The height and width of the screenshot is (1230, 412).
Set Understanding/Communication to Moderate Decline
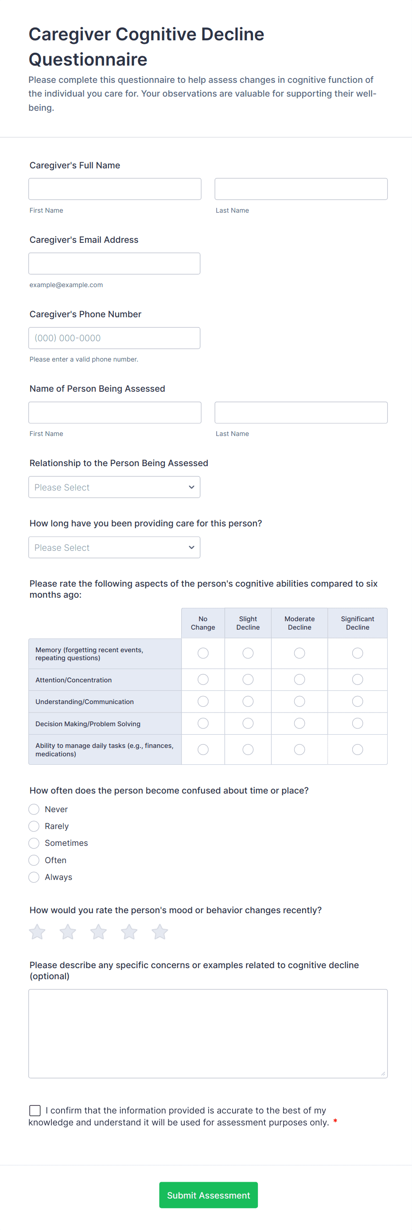(x=299, y=701)
